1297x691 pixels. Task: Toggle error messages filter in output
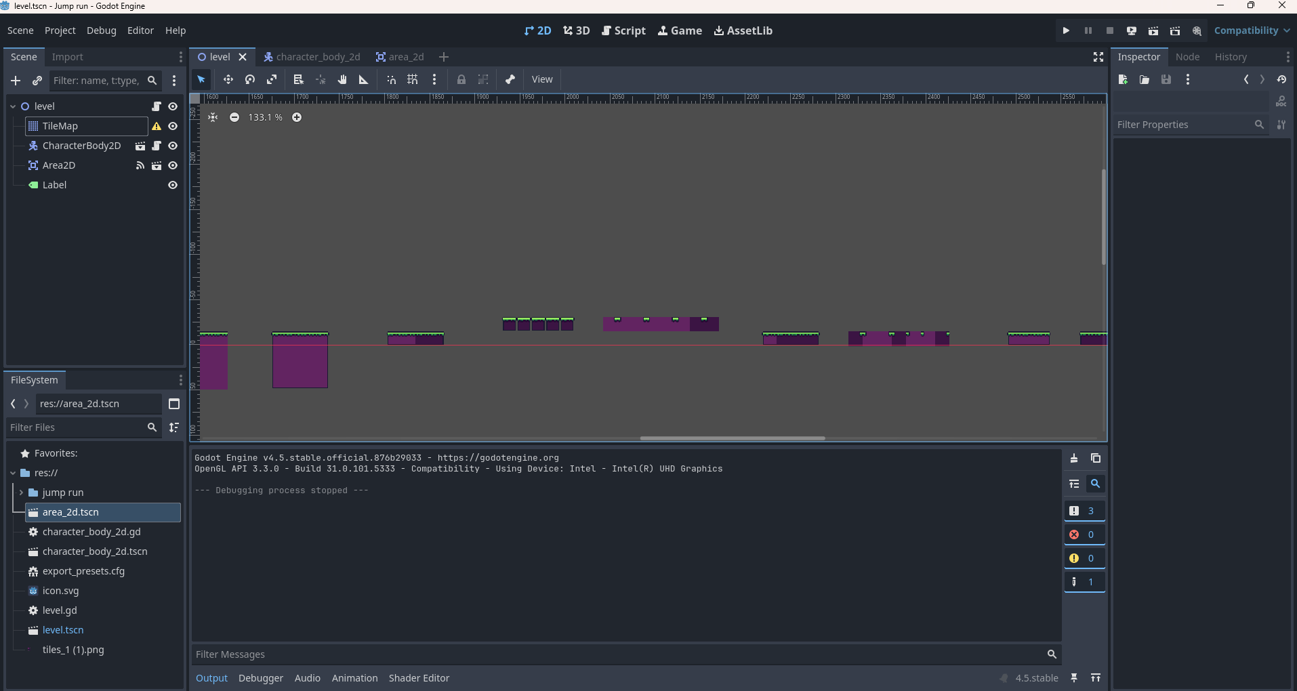coord(1084,535)
